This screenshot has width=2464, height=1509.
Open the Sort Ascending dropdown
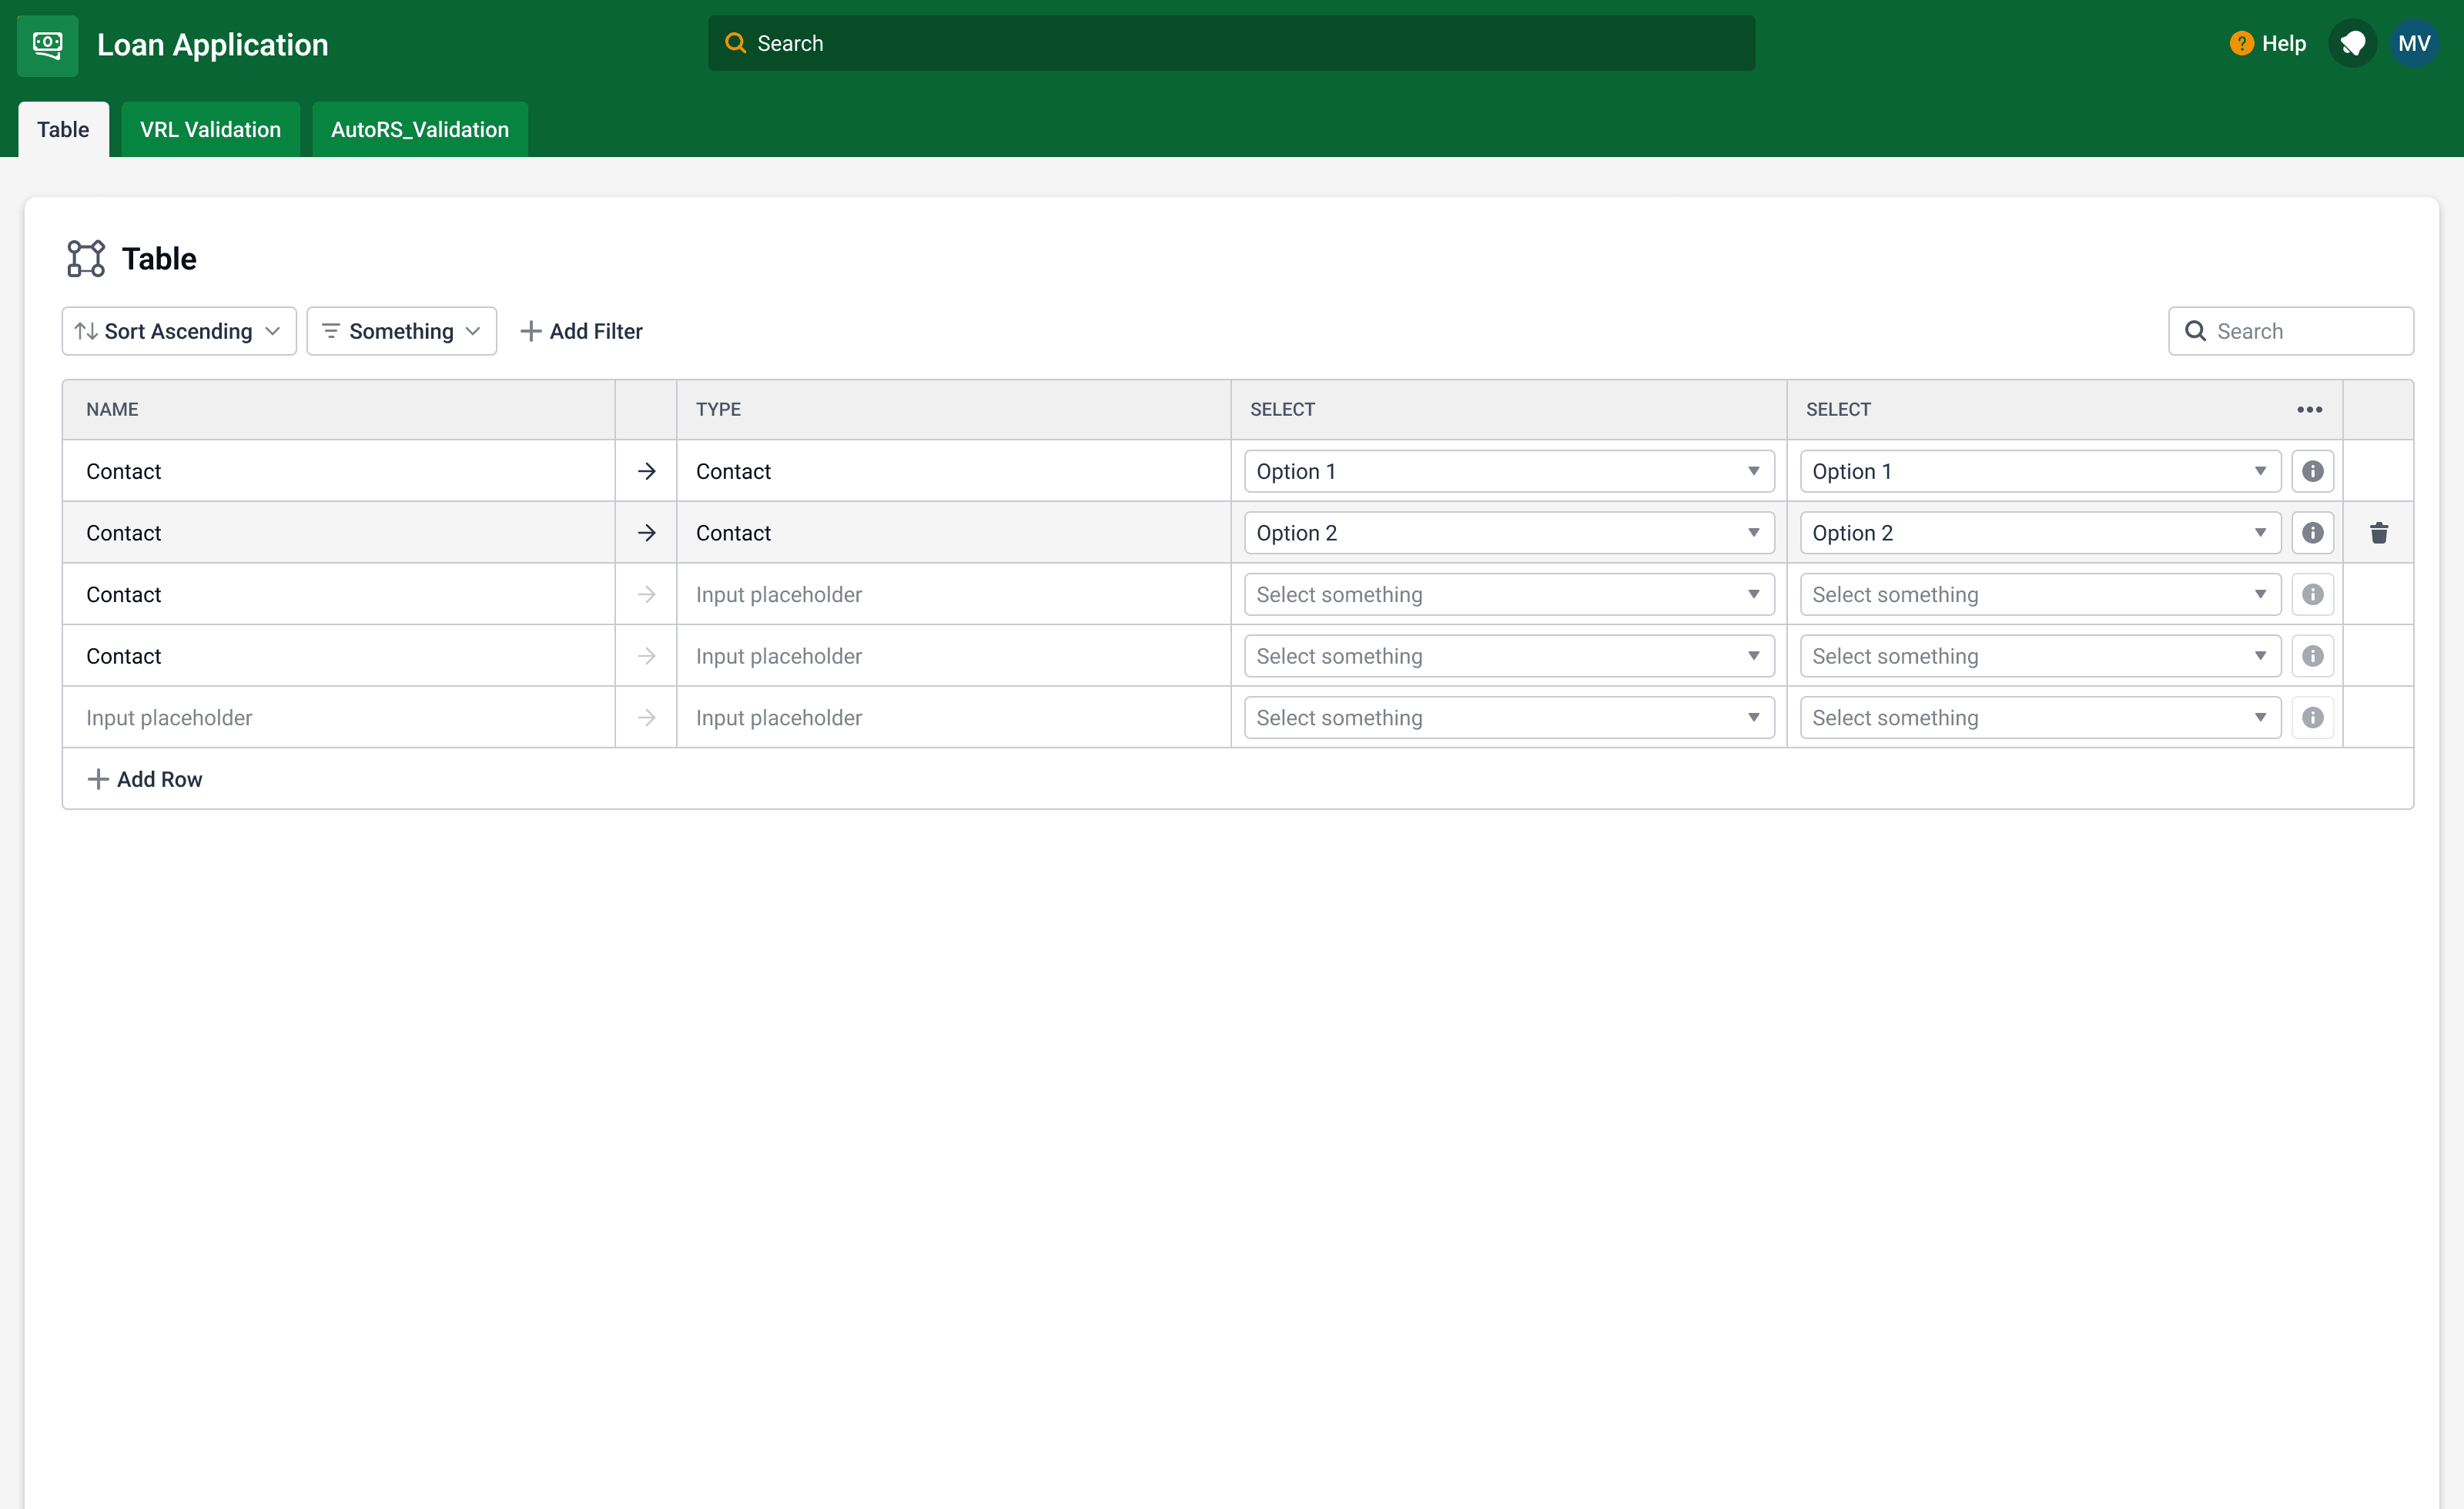(179, 331)
